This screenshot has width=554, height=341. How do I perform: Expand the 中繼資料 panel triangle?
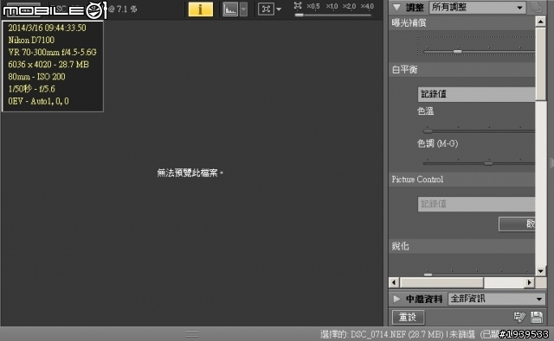point(396,299)
